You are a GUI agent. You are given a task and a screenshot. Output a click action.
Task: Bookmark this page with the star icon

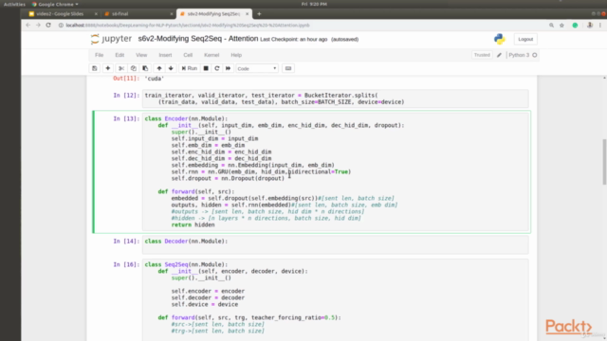coord(561,26)
